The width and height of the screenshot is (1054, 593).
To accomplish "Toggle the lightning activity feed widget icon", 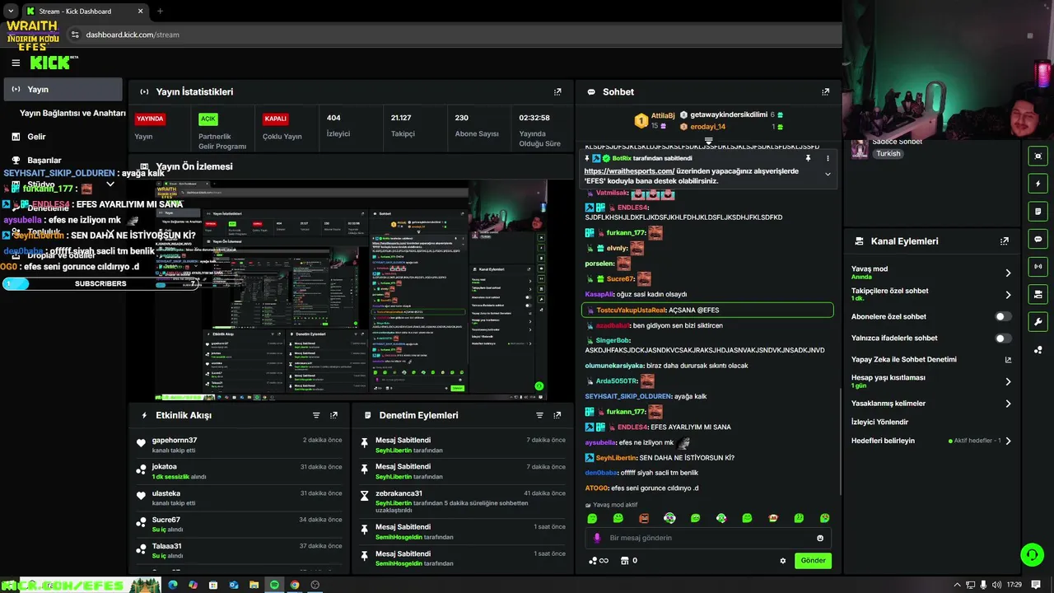I will tap(1038, 184).
